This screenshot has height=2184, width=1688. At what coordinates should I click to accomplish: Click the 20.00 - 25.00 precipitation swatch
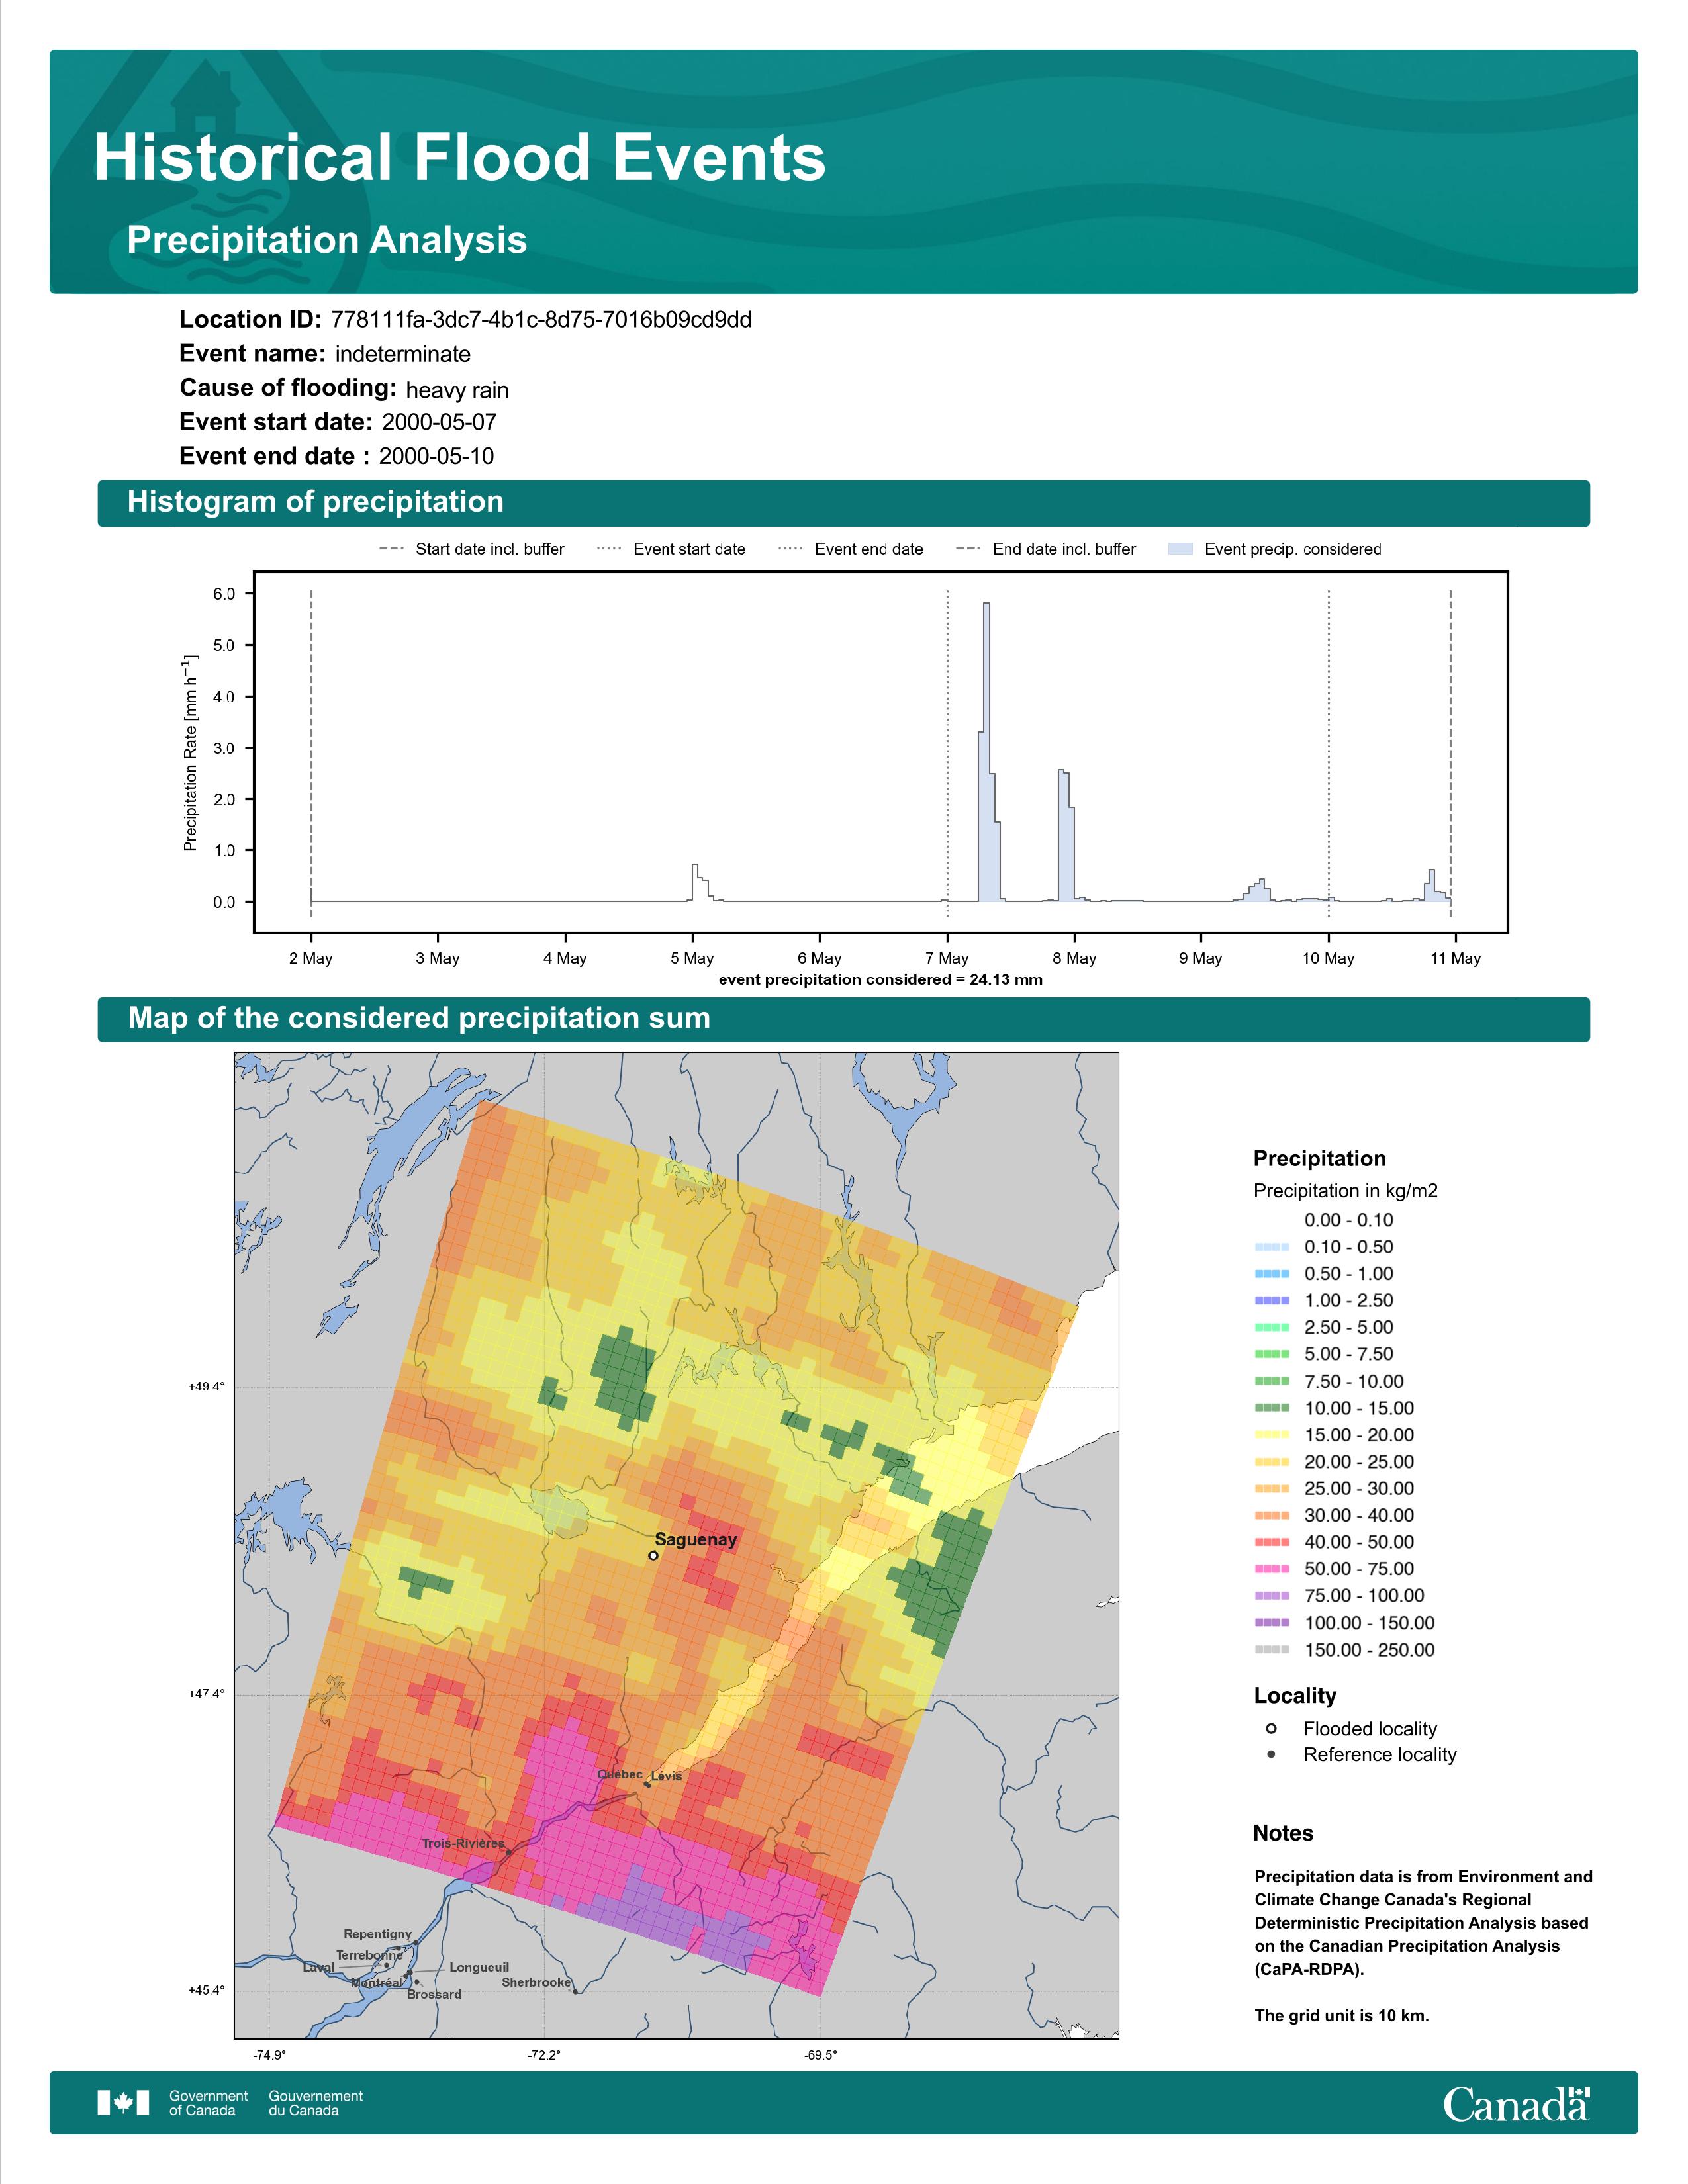1272,1462
